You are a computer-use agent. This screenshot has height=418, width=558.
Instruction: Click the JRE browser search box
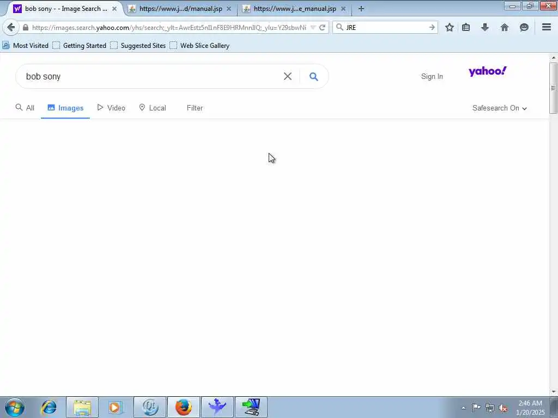click(386, 27)
